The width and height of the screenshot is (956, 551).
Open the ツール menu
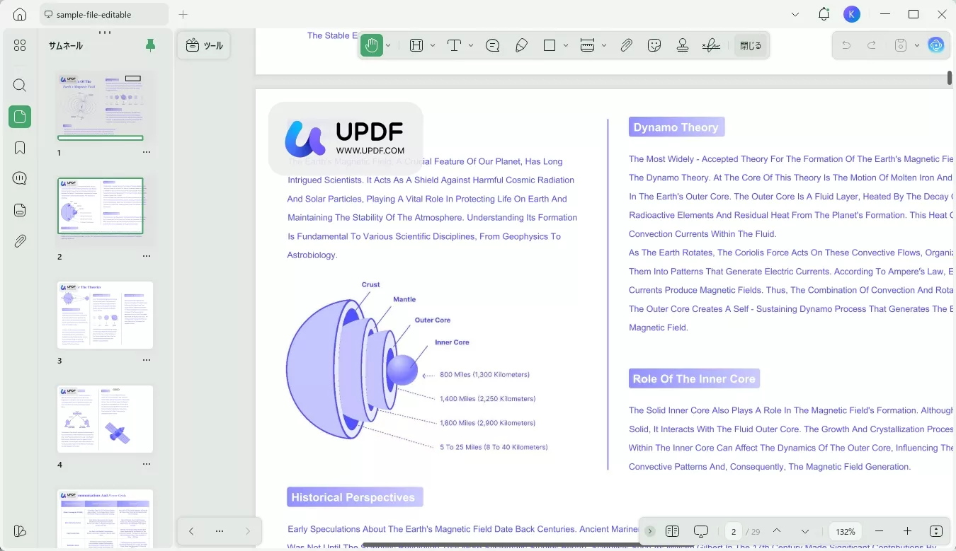point(204,45)
